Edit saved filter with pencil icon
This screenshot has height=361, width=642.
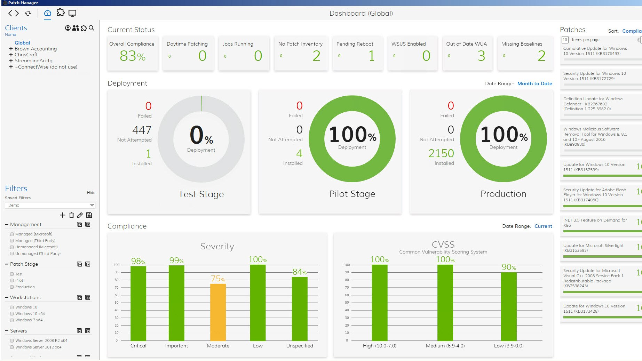80,215
